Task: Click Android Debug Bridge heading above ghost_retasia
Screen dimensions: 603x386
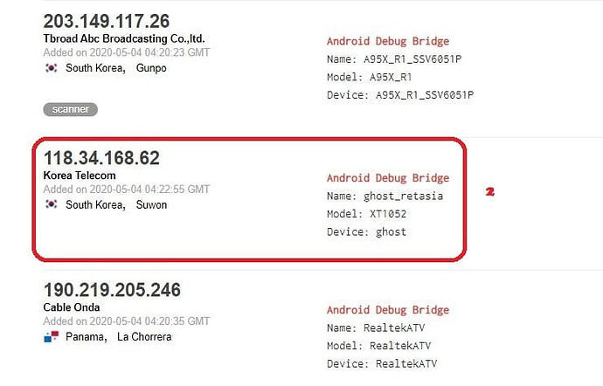Action: (x=387, y=176)
